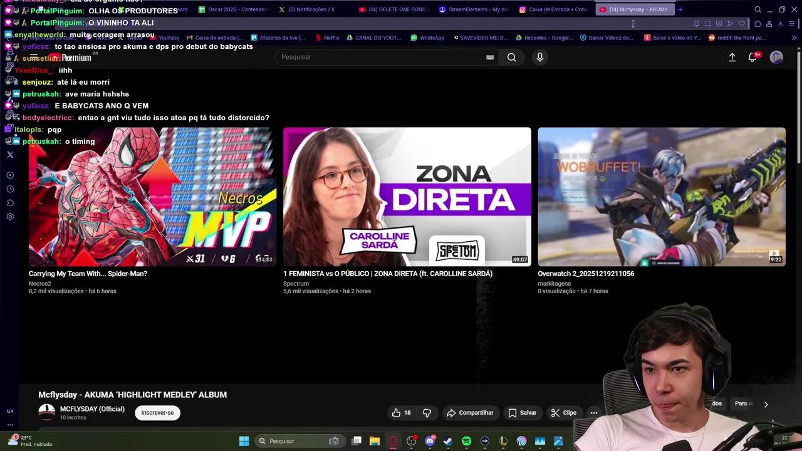
Task: Open Discord from taskbar
Action: (430, 441)
